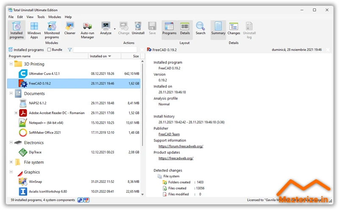Open the Auto-run Manager
Viewport: 339px width, 210px height.
(87, 30)
